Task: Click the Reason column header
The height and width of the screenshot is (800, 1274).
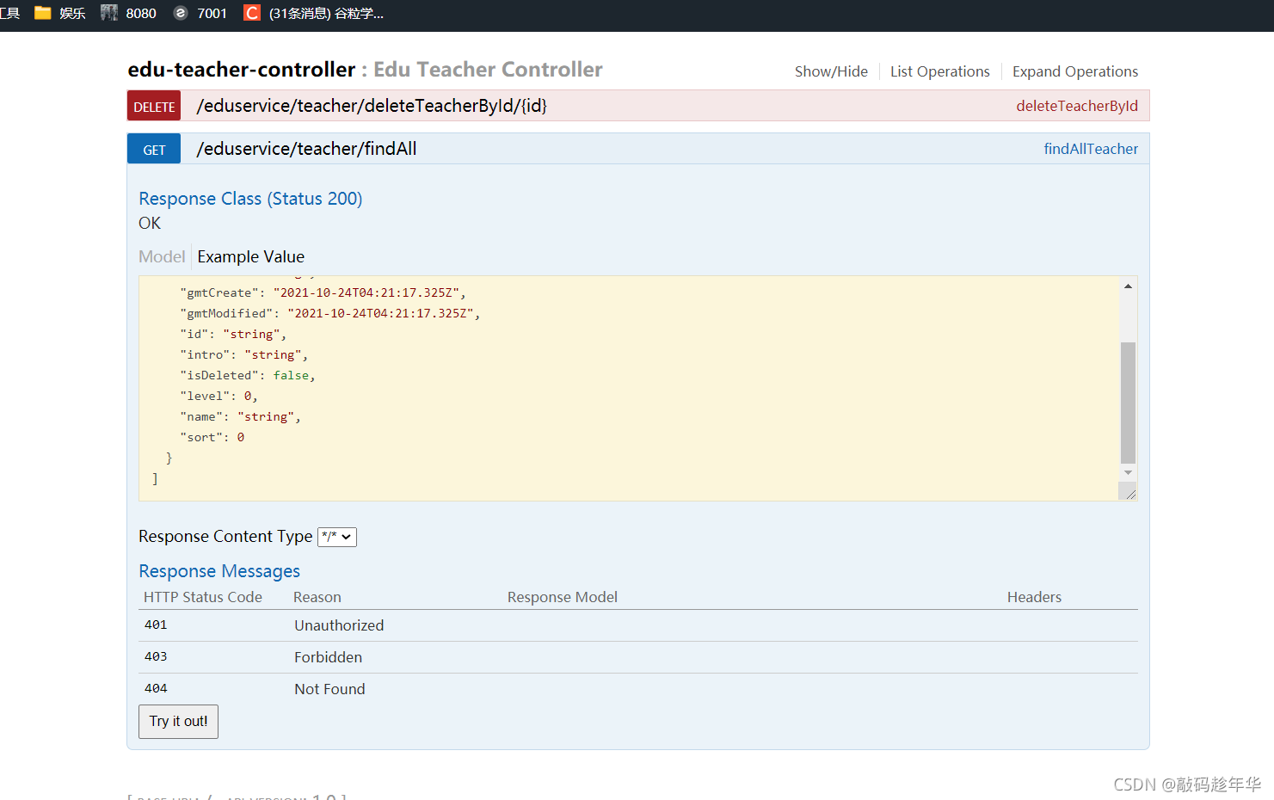Action: 317,597
